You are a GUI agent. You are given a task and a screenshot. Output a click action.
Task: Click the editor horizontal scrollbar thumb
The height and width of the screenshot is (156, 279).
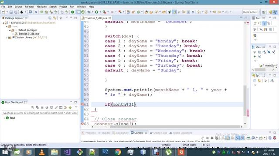pyautogui.click(x=175, y=127)
